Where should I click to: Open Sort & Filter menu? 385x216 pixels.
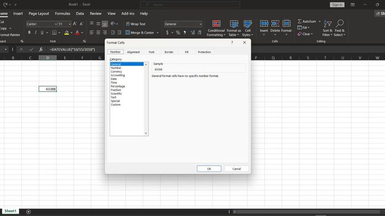[x=327, y=28]
